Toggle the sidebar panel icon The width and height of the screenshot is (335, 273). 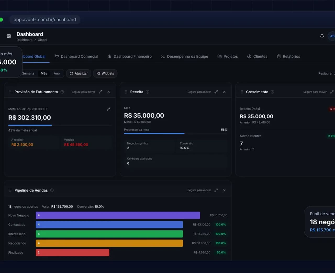[x=9, y=36]
